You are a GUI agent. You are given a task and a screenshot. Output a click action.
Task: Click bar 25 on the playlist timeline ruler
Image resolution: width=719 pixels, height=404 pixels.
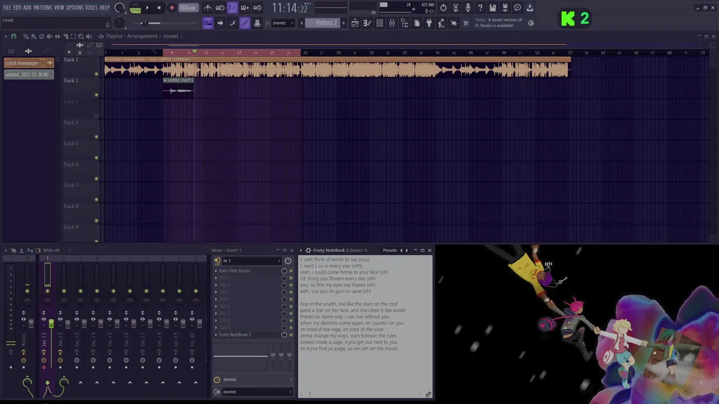[305, 53]
